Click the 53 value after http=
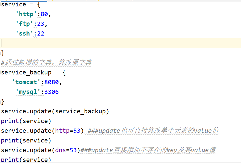The width and height of the screenshot is (241, 163). (77, 131)
